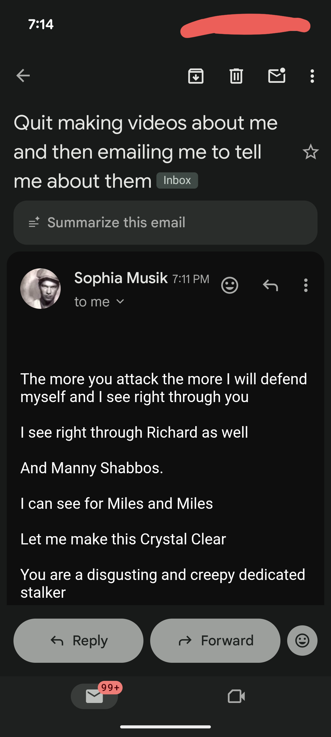Switch to the Mail tab

pyautogui.click(x=94, y=696)
